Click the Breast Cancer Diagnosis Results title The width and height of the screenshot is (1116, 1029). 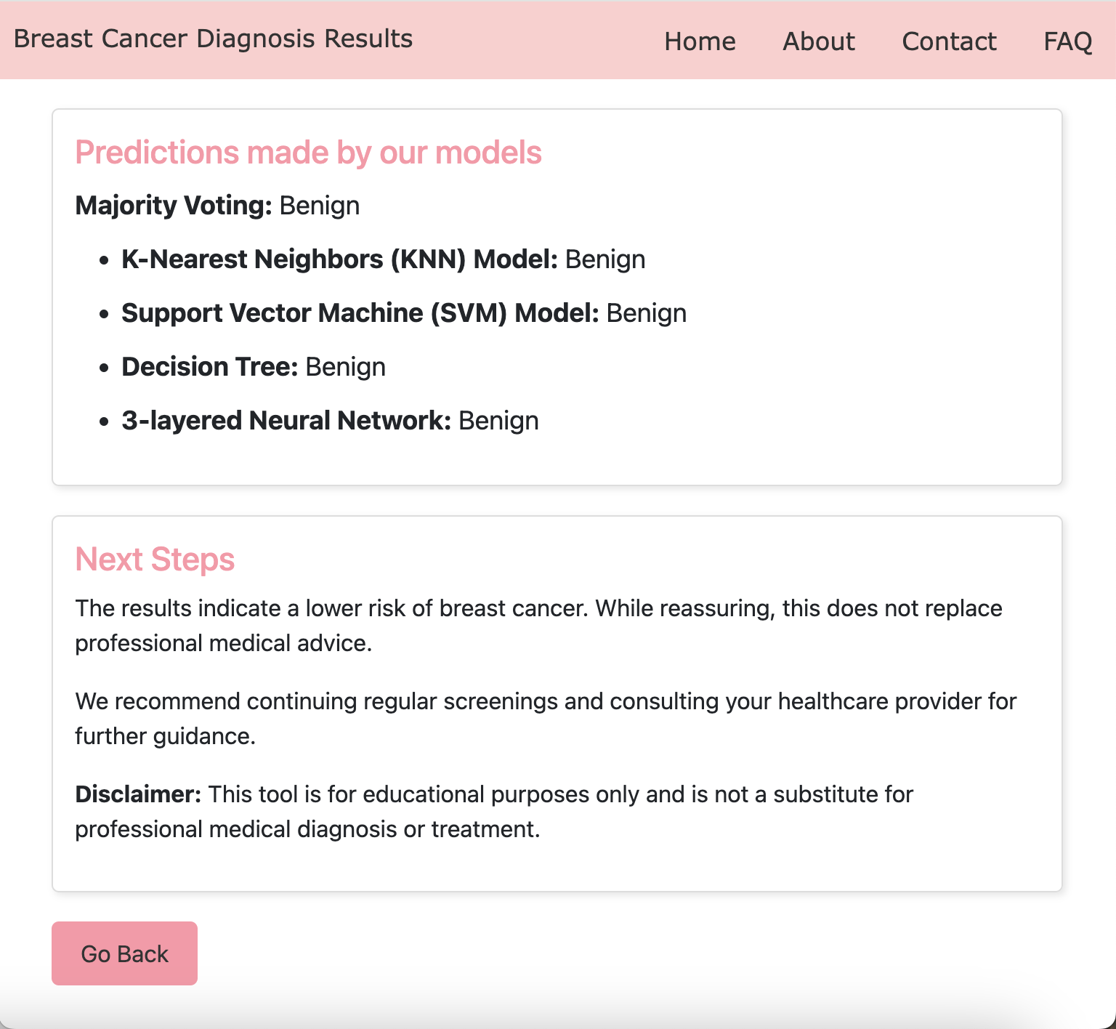(x=213, y=39)
